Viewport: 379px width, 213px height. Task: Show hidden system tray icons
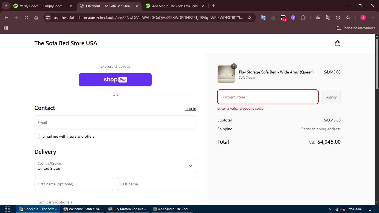pos(329,209)
